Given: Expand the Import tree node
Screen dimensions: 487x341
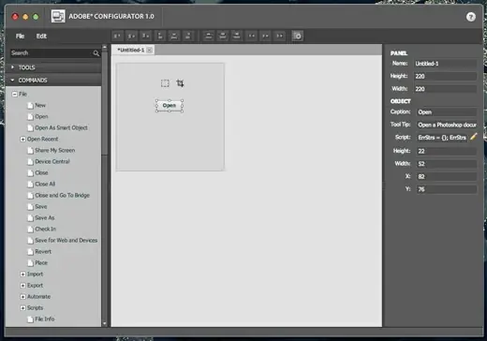Looking at the screenshot, I should click(22, 274).
